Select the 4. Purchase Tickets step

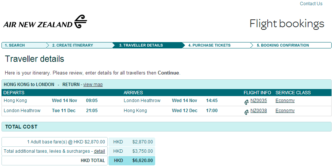click(x=209, y=45)
